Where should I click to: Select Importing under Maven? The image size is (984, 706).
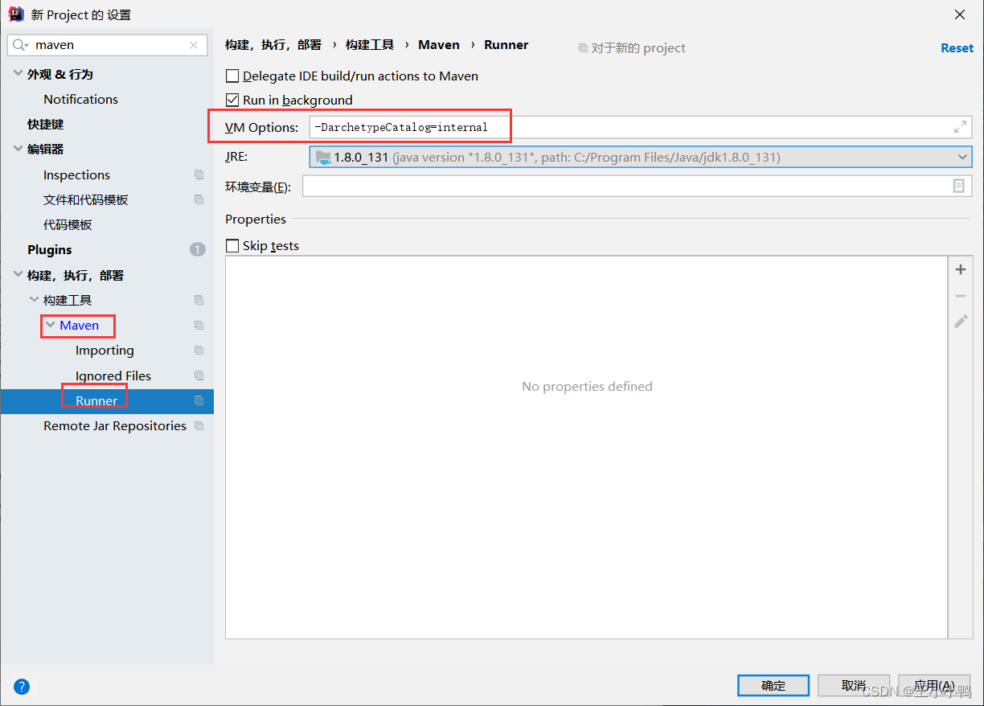click(x=105, y=351)
